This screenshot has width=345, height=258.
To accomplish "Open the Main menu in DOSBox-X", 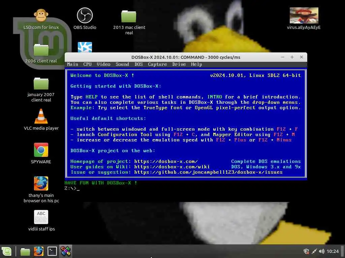I will (x=73, y=64).
